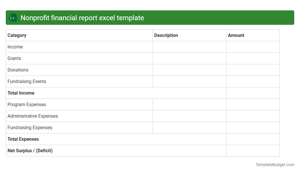Click the Total Expenses amount field

tap(253, 139)
